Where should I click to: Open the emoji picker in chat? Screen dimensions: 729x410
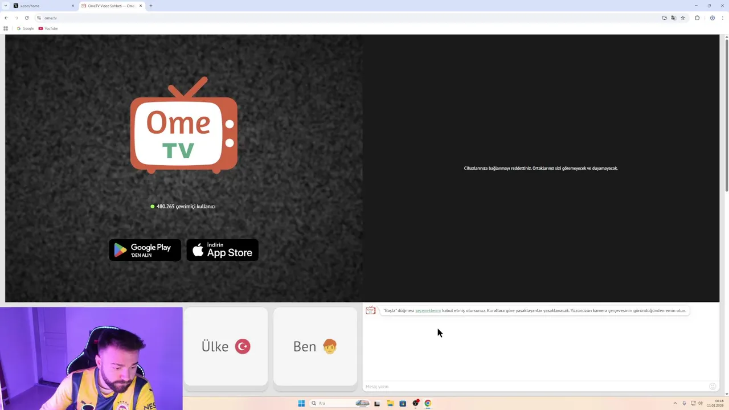pyautogui.click(x=712, y=387)
